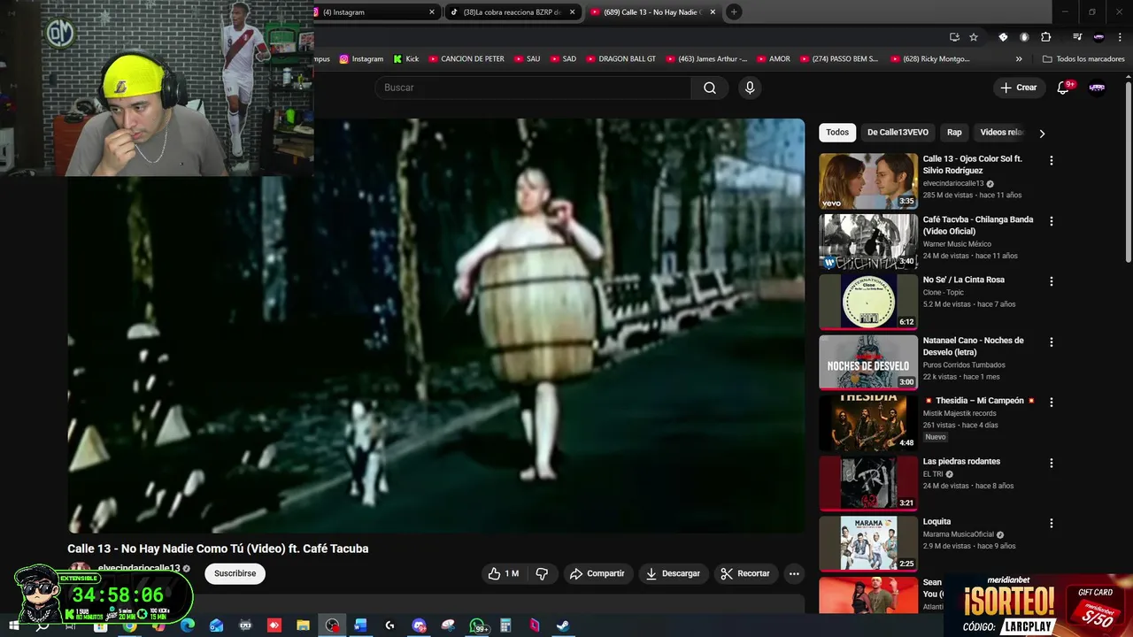
Task: Open File Explorer folder in taskbar
Action: (303, 625)
